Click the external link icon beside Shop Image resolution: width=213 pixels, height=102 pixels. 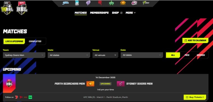[121, 13]
